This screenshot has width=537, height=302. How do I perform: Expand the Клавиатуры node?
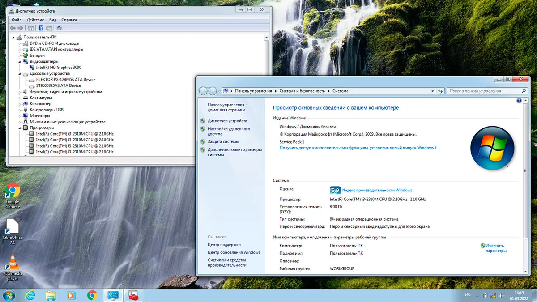(20, 98)
